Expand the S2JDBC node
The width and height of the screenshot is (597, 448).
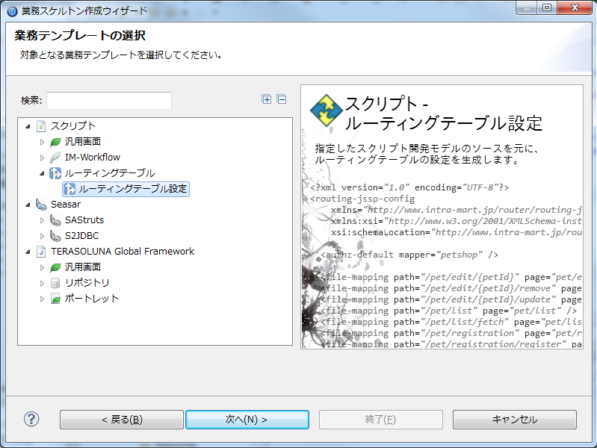(43, 236)
